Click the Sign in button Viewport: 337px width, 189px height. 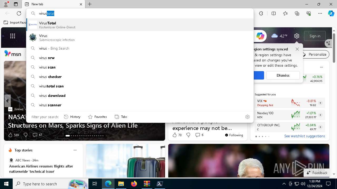tap(315, 36)
